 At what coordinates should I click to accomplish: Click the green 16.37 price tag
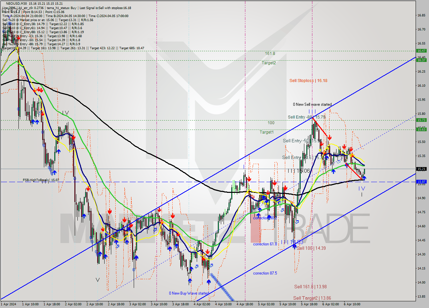click(x=421, y=60)
